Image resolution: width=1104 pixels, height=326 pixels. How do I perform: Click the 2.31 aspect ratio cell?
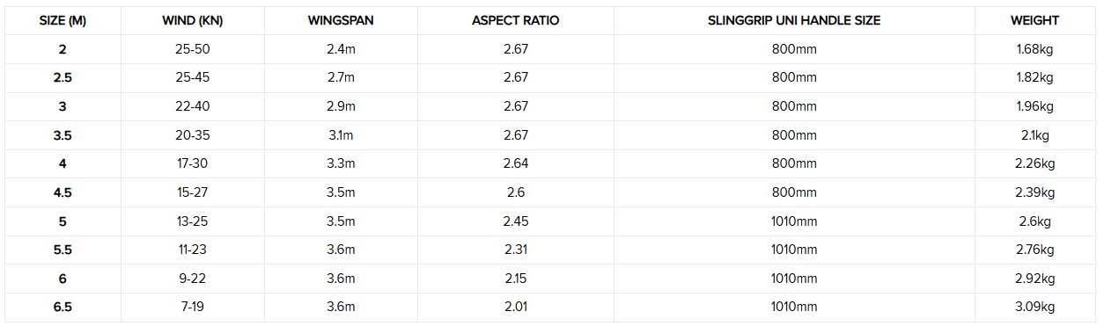pos(516,250)
